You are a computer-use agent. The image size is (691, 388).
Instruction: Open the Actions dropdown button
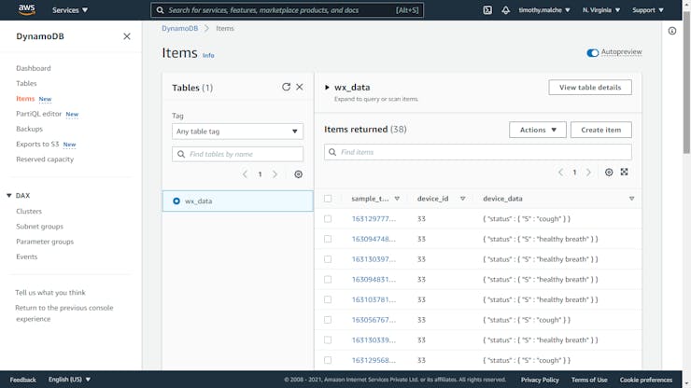[538, 130]
